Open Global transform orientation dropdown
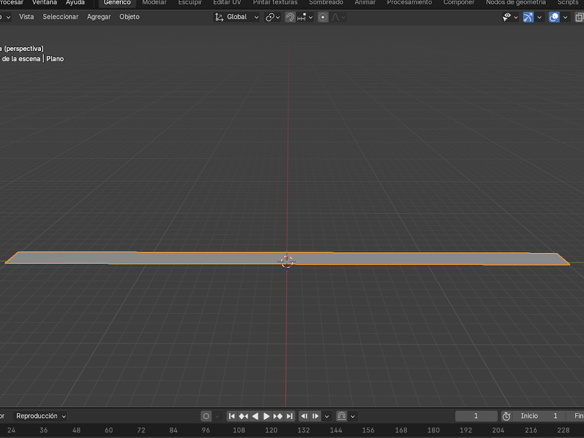Screen dimensions: 584x438 (x=237, y=17)
